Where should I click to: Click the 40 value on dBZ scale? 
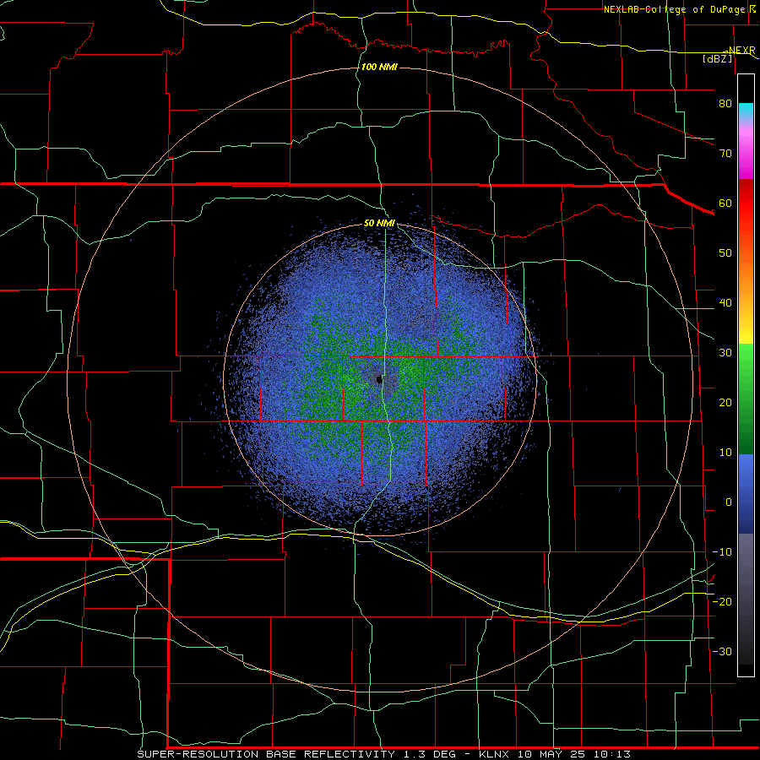pos(725,303)
